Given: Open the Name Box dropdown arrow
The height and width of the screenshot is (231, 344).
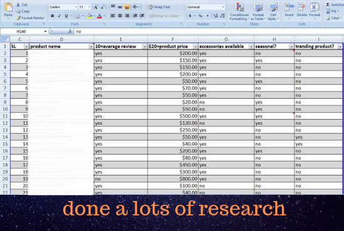Looking at the screenshot, I should coord(45,32).
